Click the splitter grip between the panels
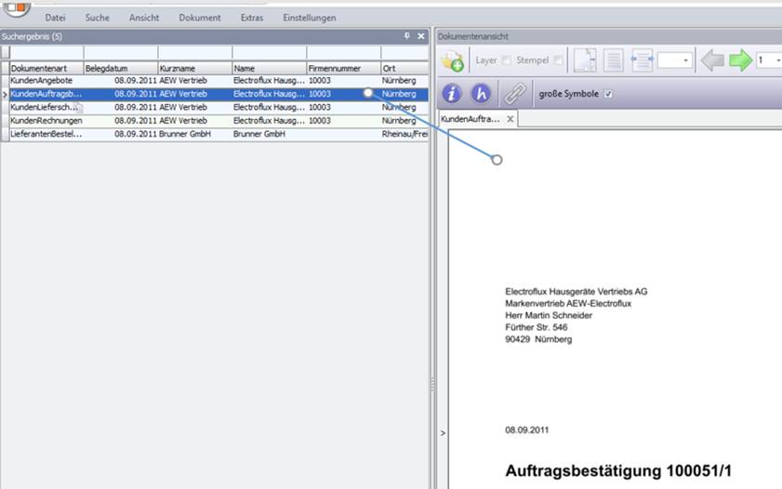This screenshot has width=782, height=489. [x=432, y=384]
